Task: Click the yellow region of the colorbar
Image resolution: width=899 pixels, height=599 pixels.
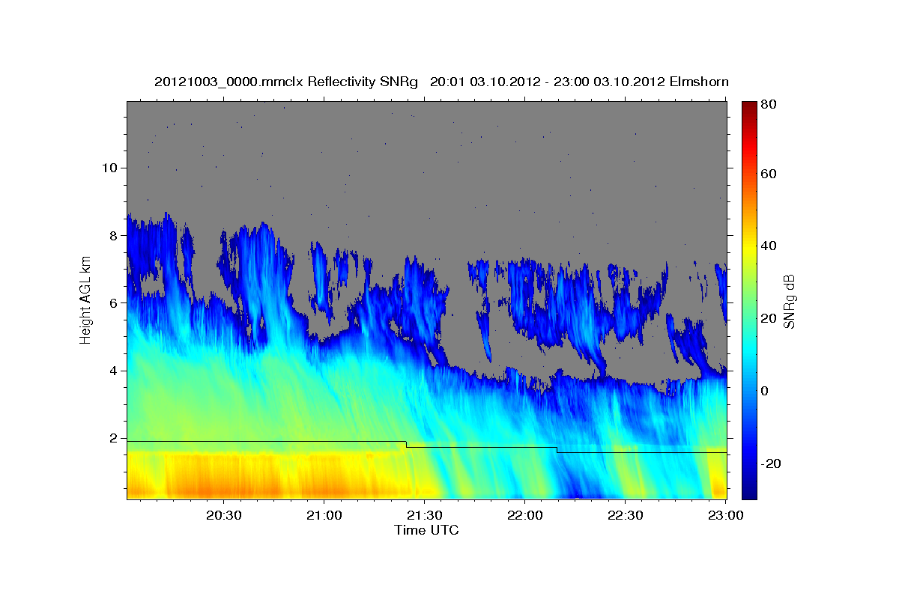Action: tap(749, 247)
